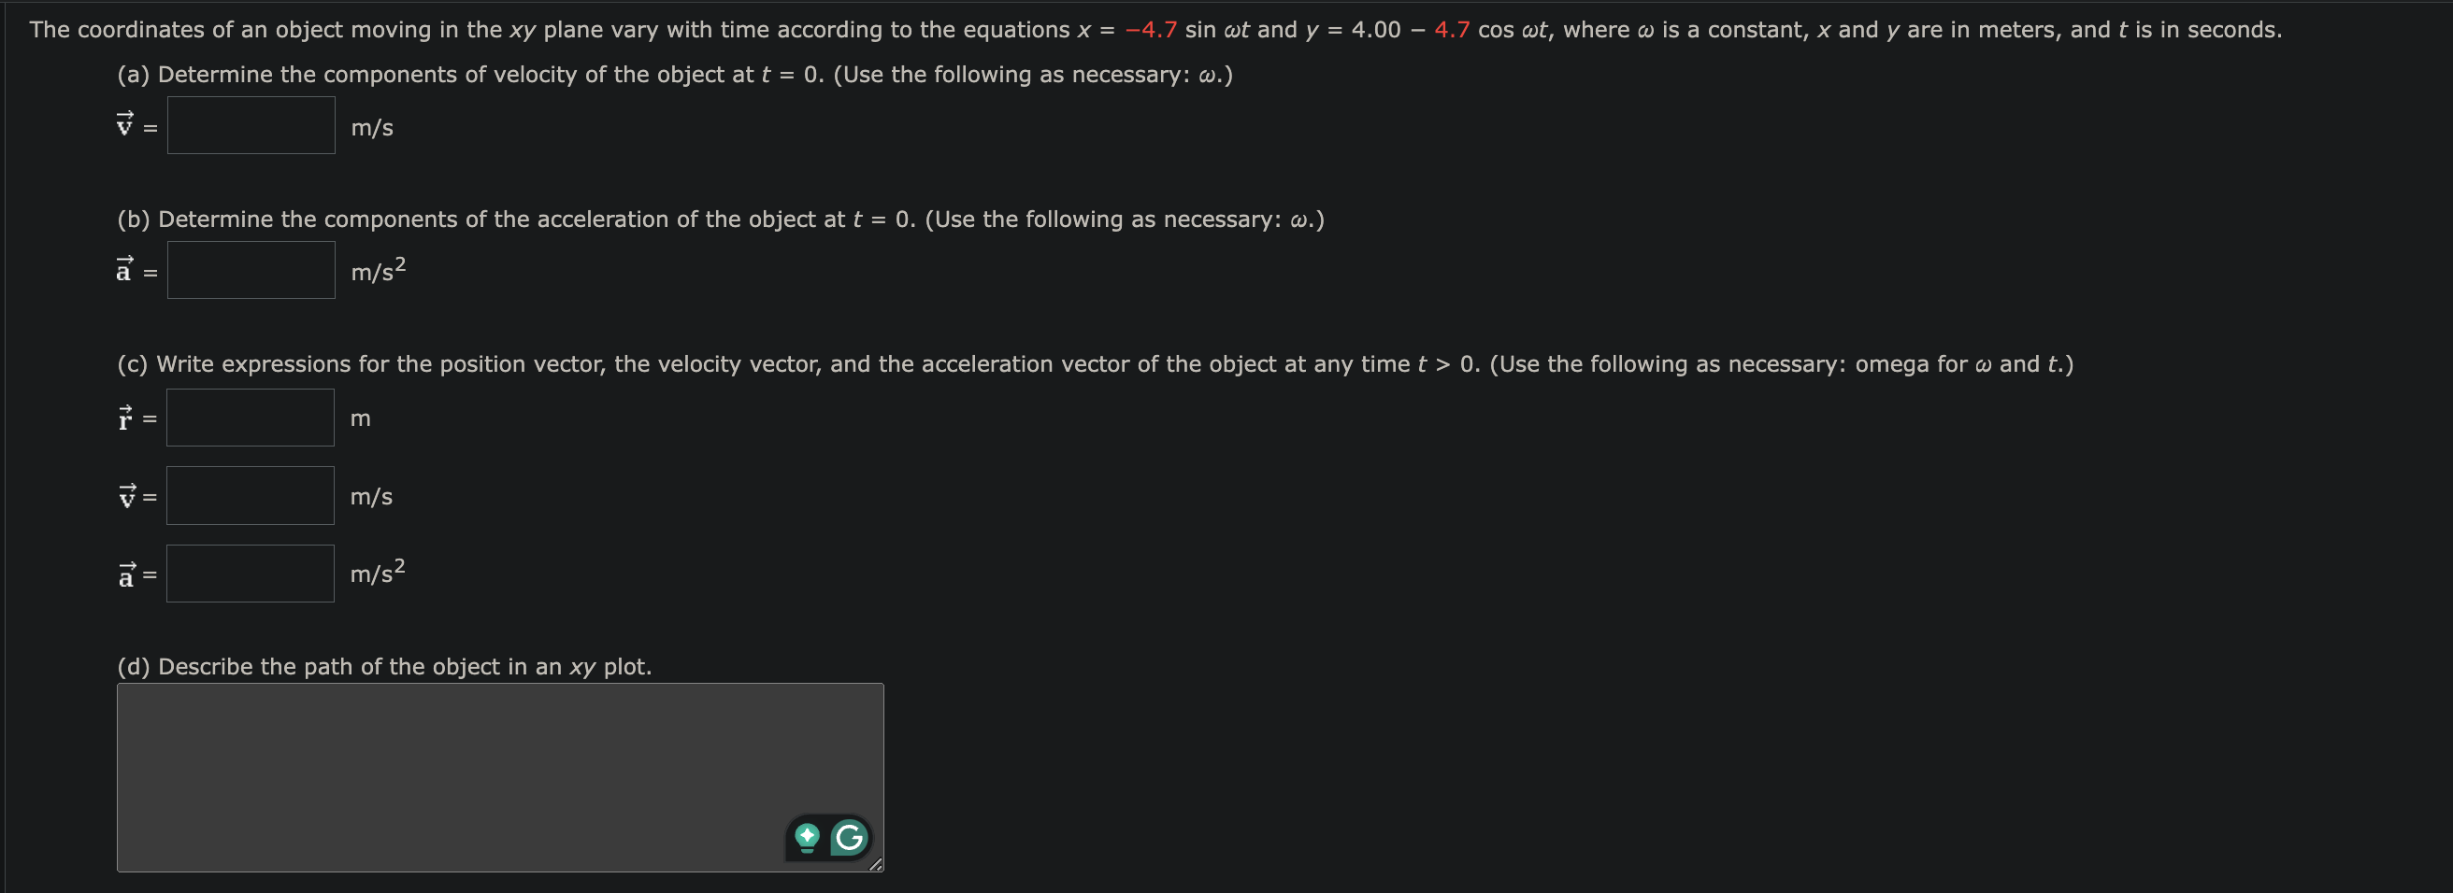The height and width of the screenshot is (893, 2453).
Task: Click the m/s label in part (c)
Action: point(369,495)
